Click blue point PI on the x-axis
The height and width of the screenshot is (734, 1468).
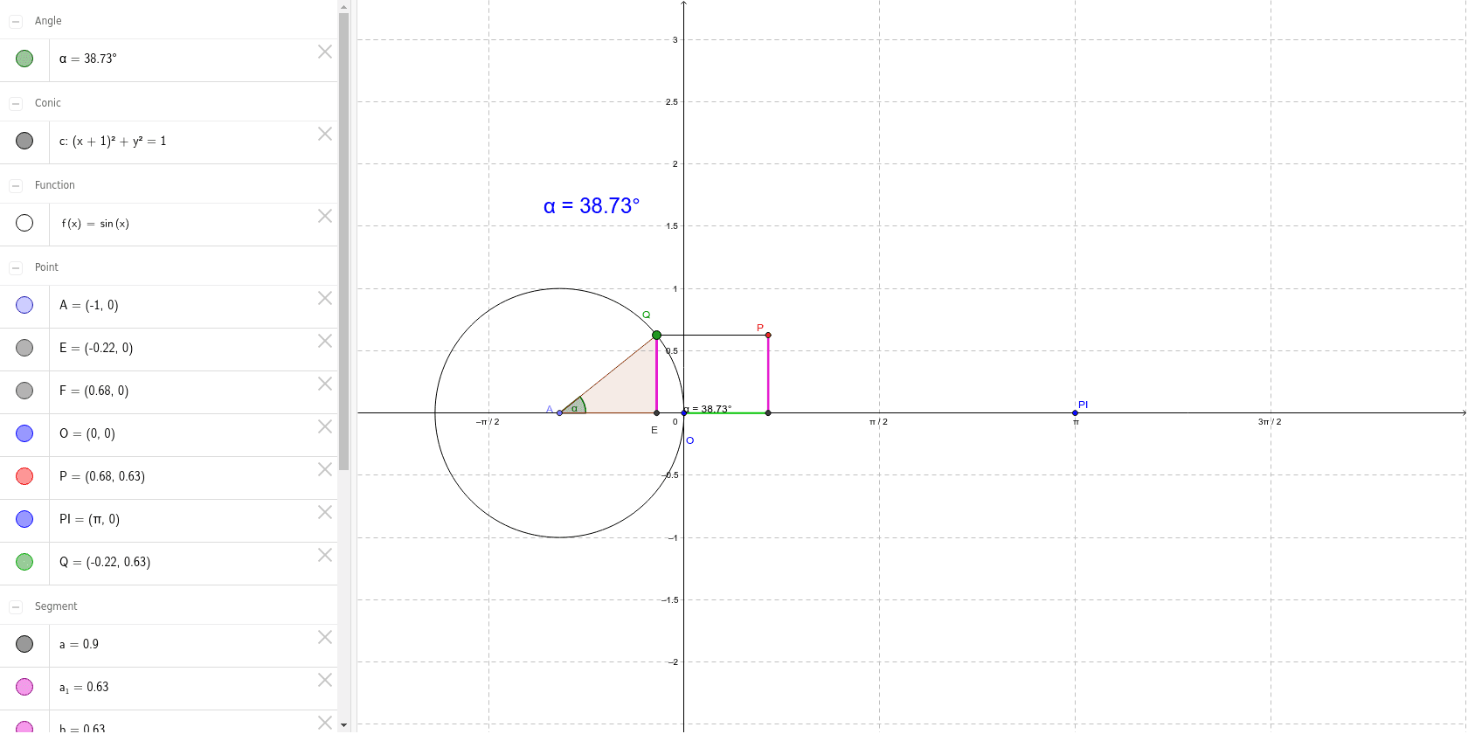(1075, 412)
